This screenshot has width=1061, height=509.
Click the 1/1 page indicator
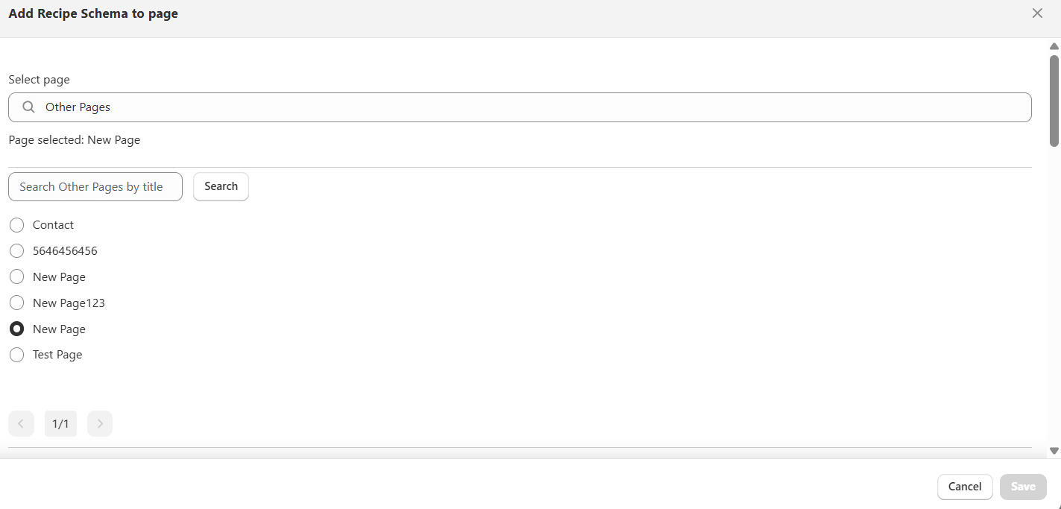60,423
